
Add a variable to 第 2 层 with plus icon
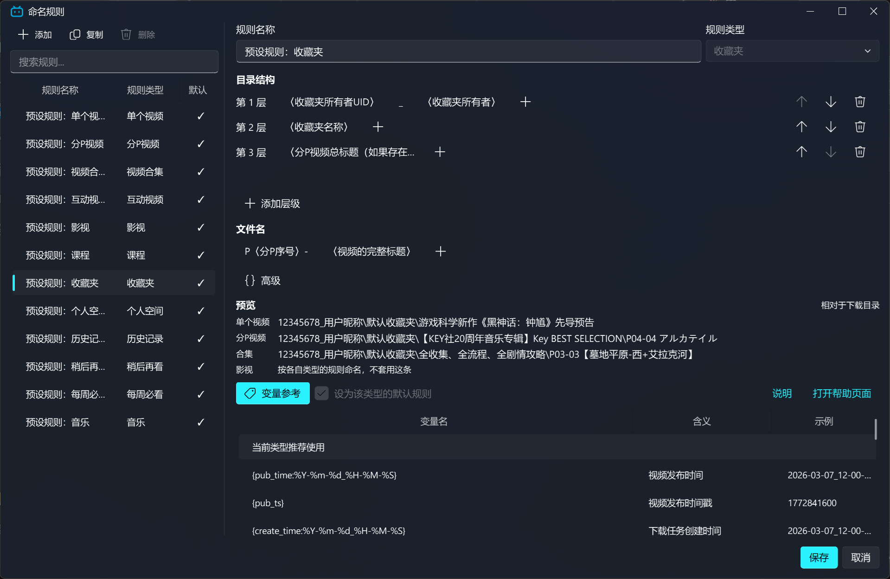click(378, 127)
